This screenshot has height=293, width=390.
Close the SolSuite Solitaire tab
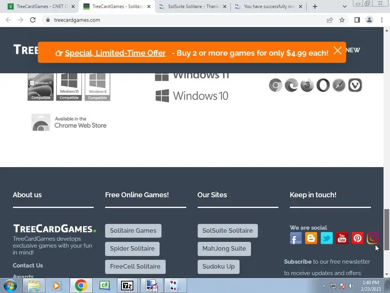225,6
